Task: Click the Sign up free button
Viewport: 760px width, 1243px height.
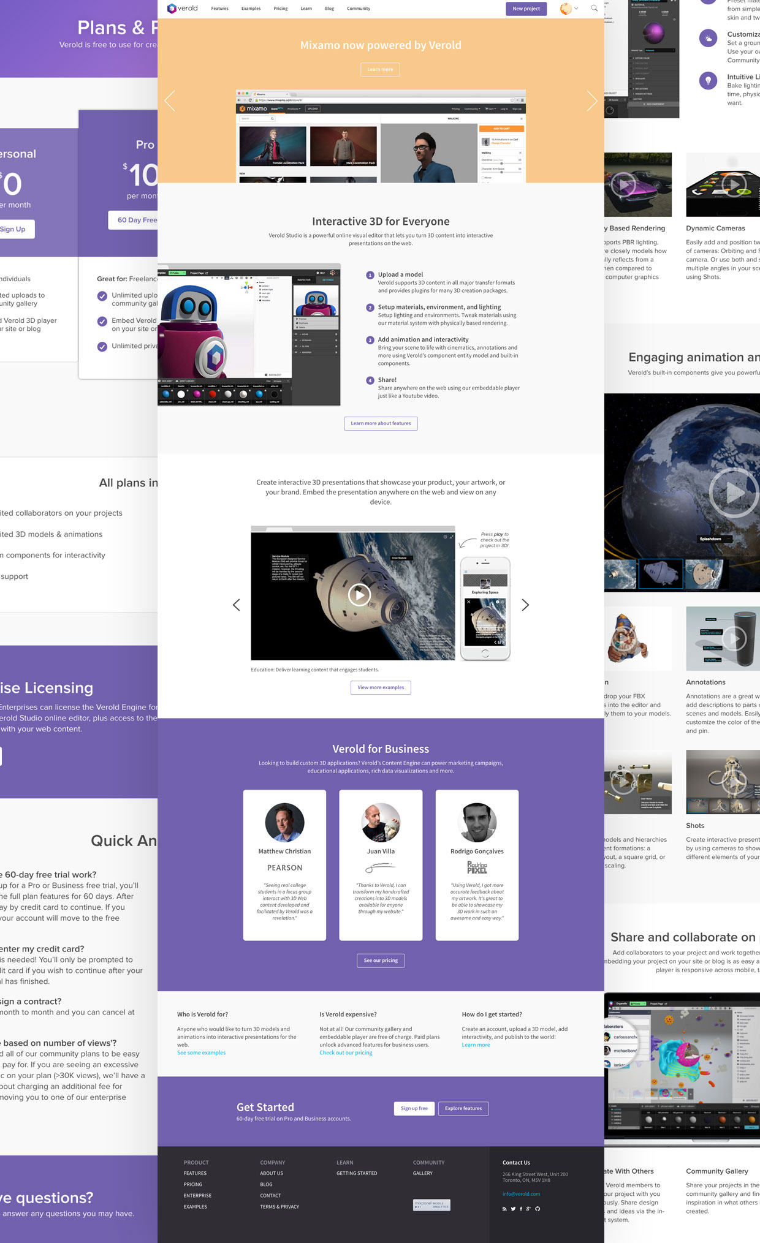Action: point(414,1108)
